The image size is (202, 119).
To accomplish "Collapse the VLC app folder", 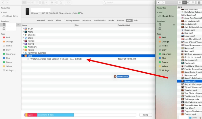I will (x=23, y=56).
